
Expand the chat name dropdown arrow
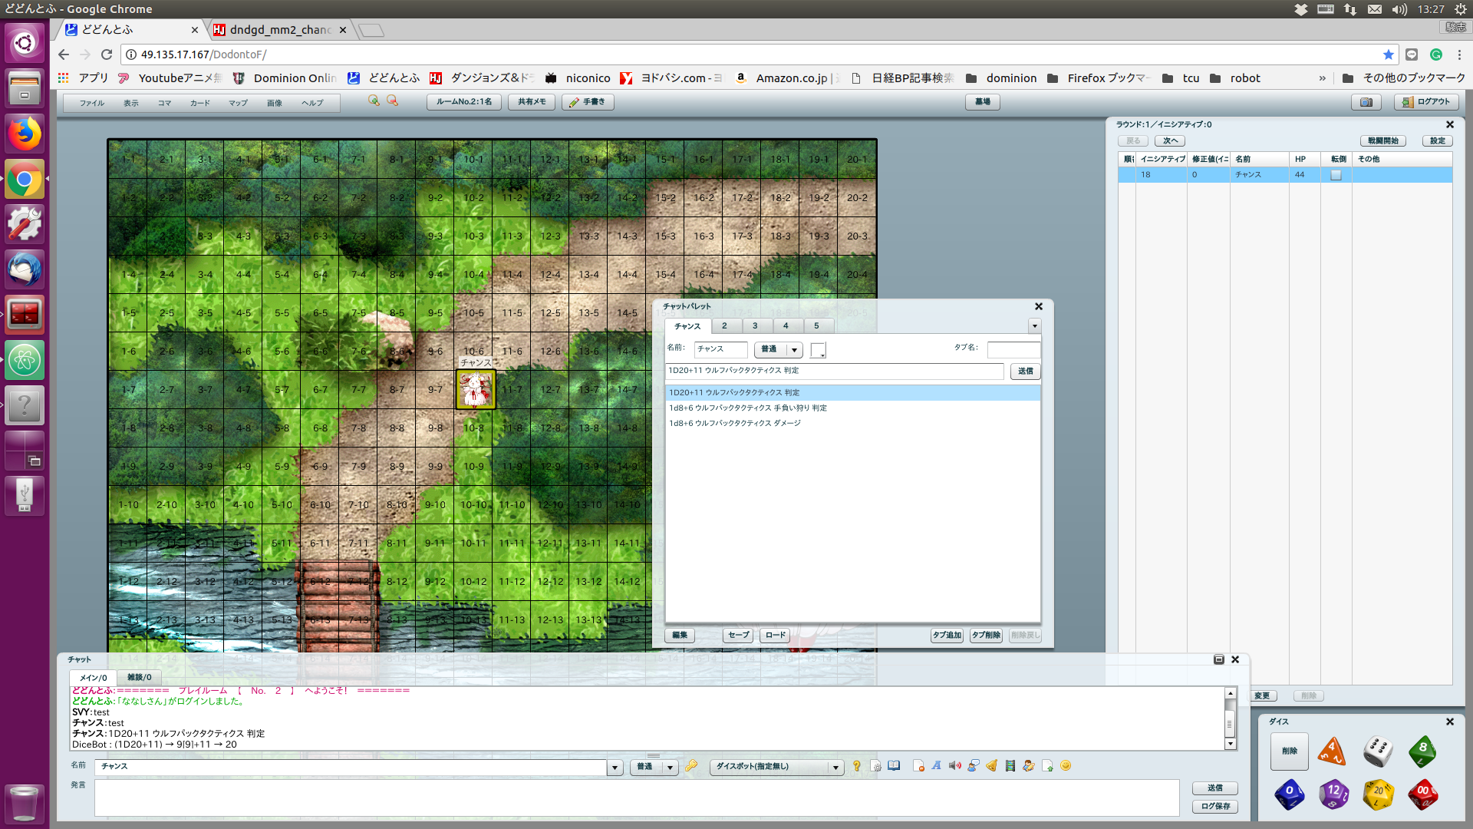(x=615, y=767)
